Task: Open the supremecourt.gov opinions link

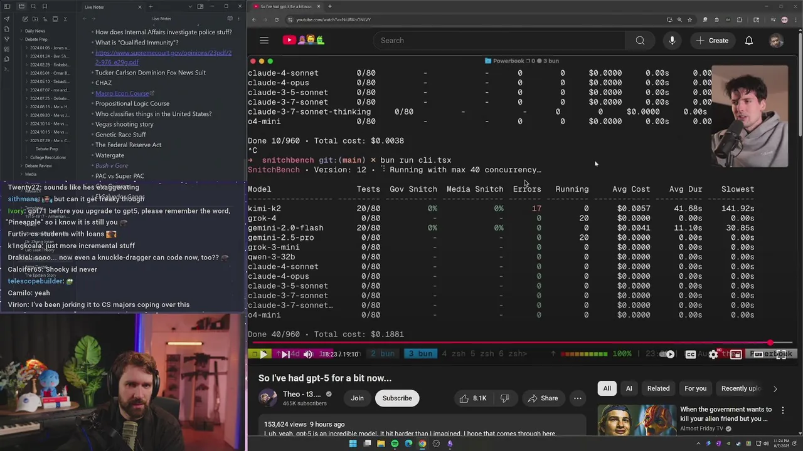Action: tap(163, 58)
